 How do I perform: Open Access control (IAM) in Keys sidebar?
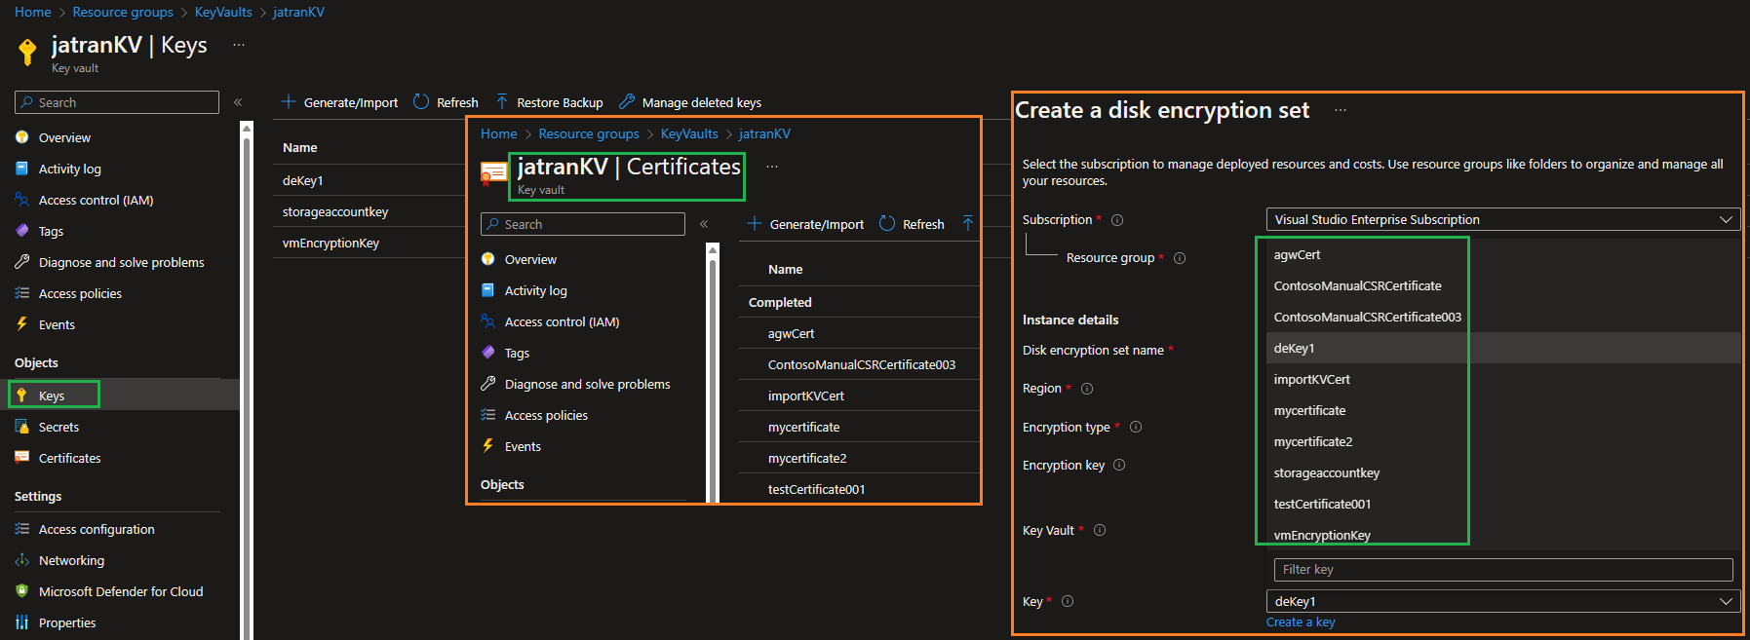coord(96,200)
